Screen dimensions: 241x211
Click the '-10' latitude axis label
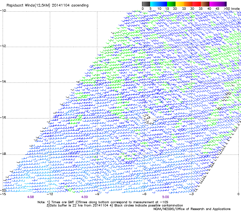click(x=3, y=10)
